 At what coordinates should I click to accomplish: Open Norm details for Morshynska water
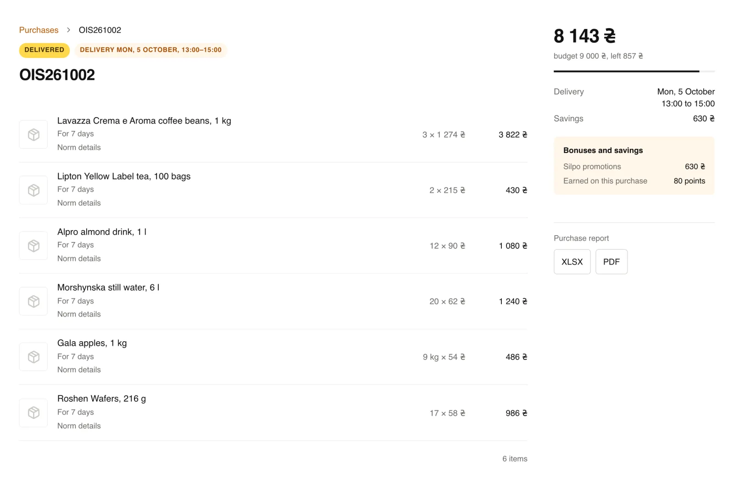(79, 314)
